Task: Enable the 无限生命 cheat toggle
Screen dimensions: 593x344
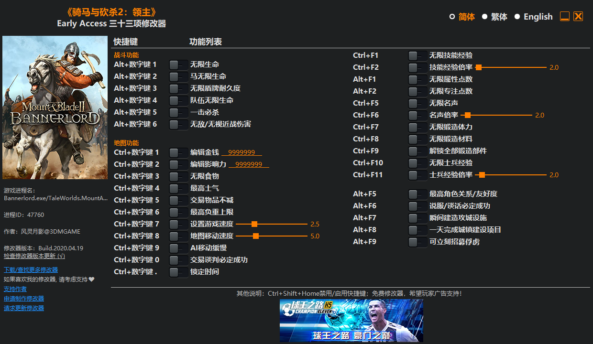Action: tap(178, 64)
